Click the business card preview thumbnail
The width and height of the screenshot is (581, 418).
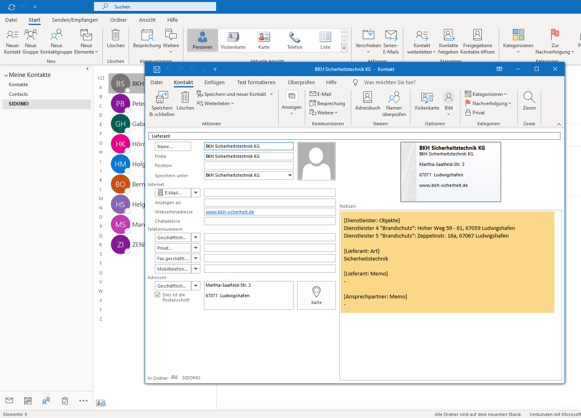(451, 172)
